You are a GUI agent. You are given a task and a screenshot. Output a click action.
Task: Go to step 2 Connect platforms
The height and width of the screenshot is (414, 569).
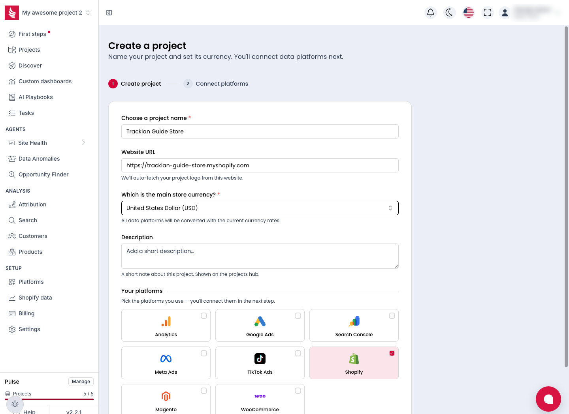pos(216,84)
